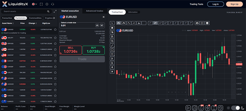Screen dimensions: 246x111
Task: Open support headset icon in header
Action: pos(53,4)
